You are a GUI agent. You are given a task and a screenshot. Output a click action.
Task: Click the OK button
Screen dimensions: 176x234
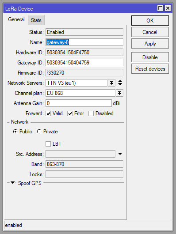coord(150,21)
